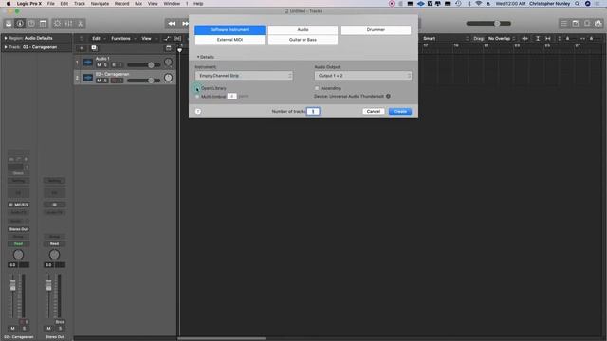The image size is (607, 341).
Task: Record-enable the 02 - Carrageenan track
Action: click(114, 81)
